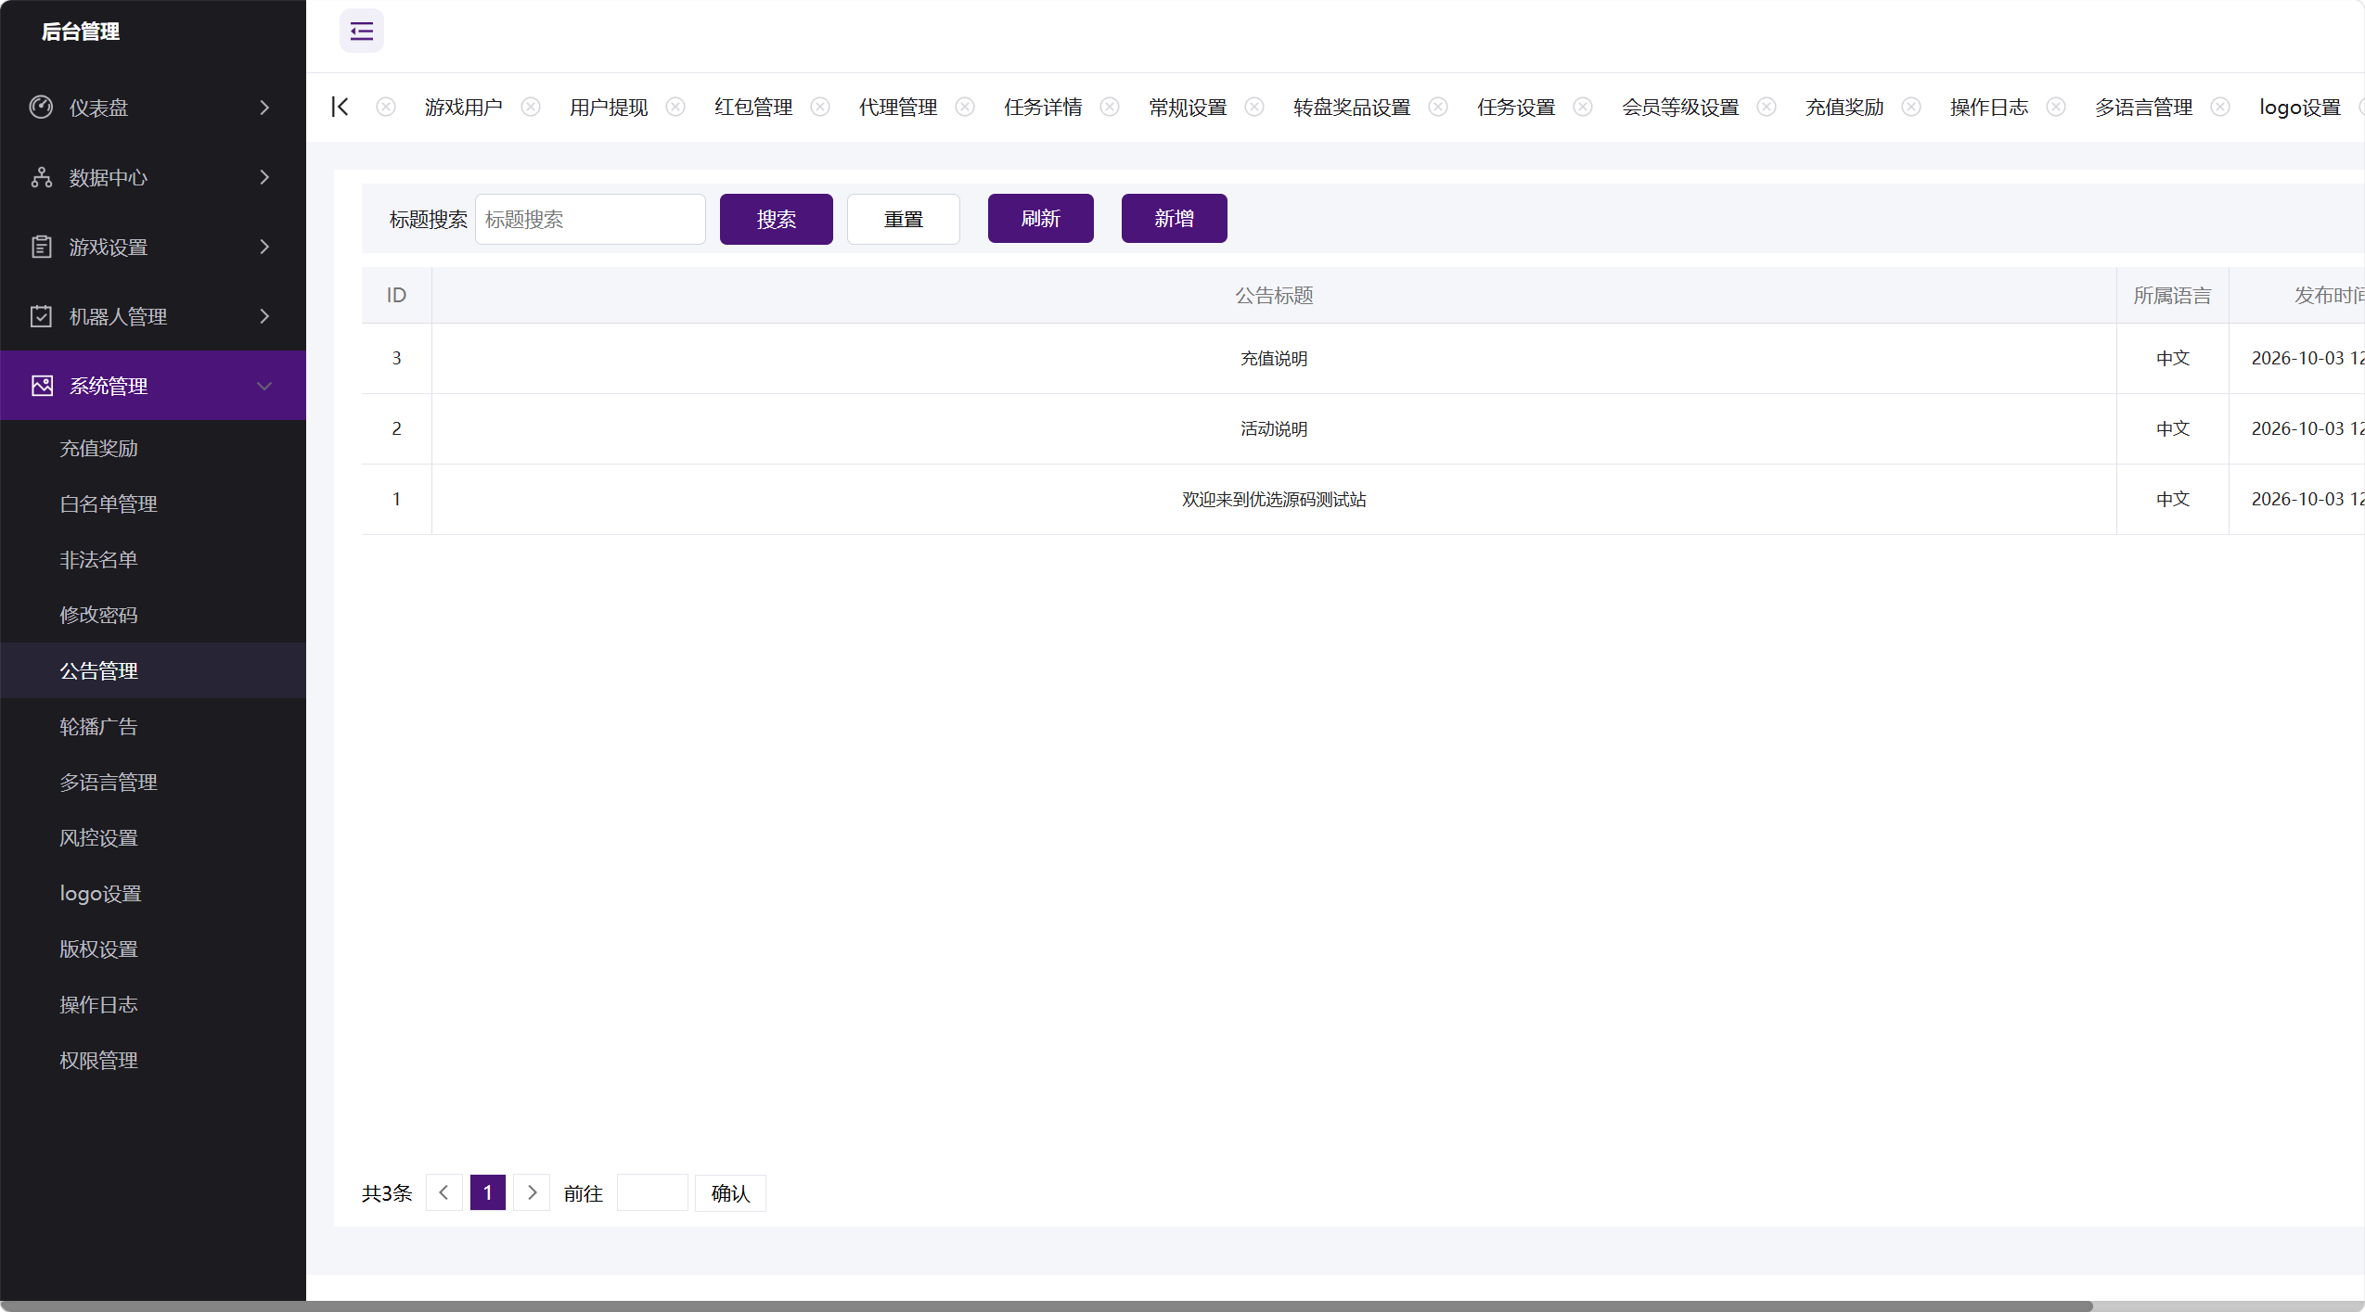Viewport: 2365px width, 1312px height.
Task: Close the 红包管理 tab
Action: coord(820,107)
